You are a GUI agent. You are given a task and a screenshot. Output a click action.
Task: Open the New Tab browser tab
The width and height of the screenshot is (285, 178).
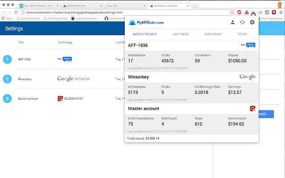[x=126, y=6]
